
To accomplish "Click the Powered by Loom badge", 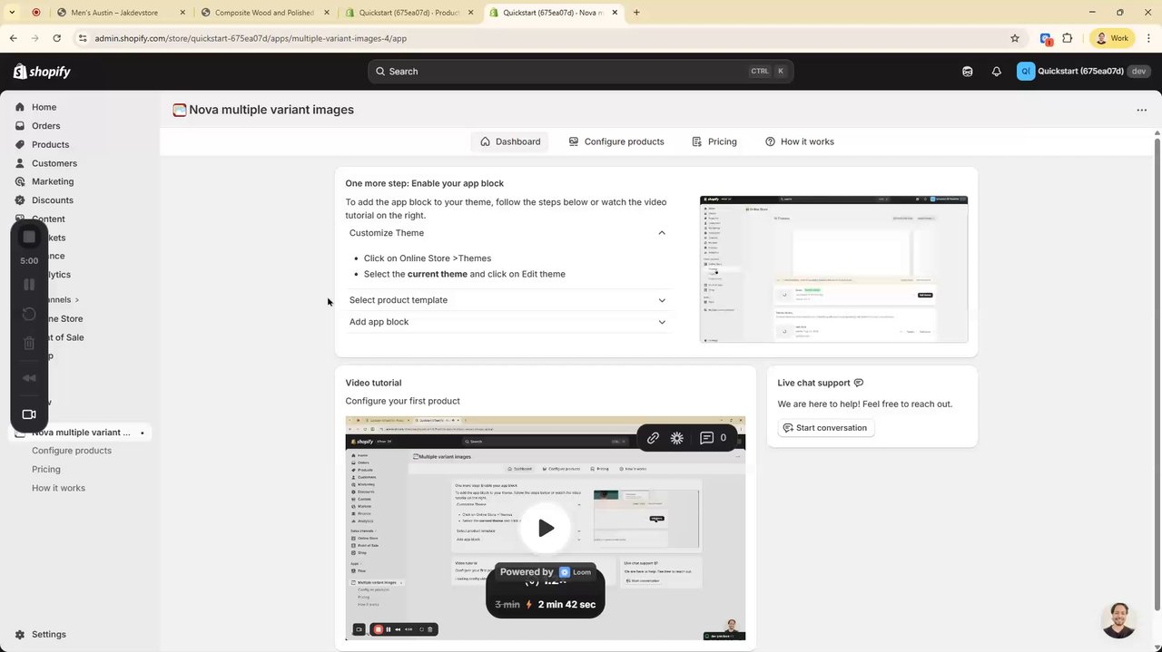I will coord(545,572).
